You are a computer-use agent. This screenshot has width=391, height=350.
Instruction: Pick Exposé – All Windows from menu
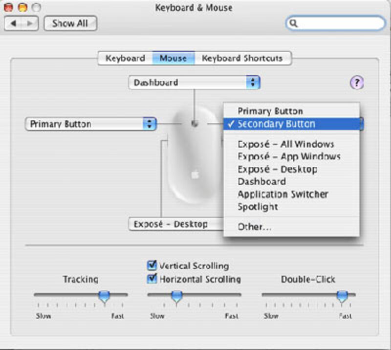coord(291,144)
